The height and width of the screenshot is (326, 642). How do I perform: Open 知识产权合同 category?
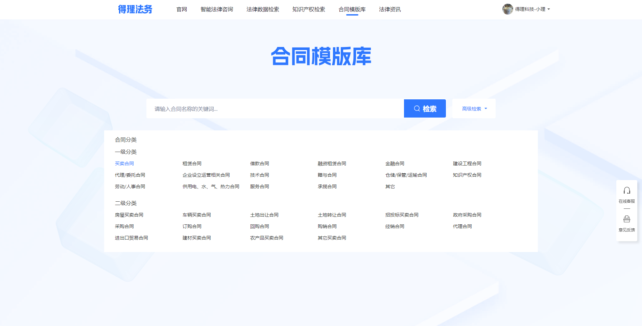pos(467,175)
